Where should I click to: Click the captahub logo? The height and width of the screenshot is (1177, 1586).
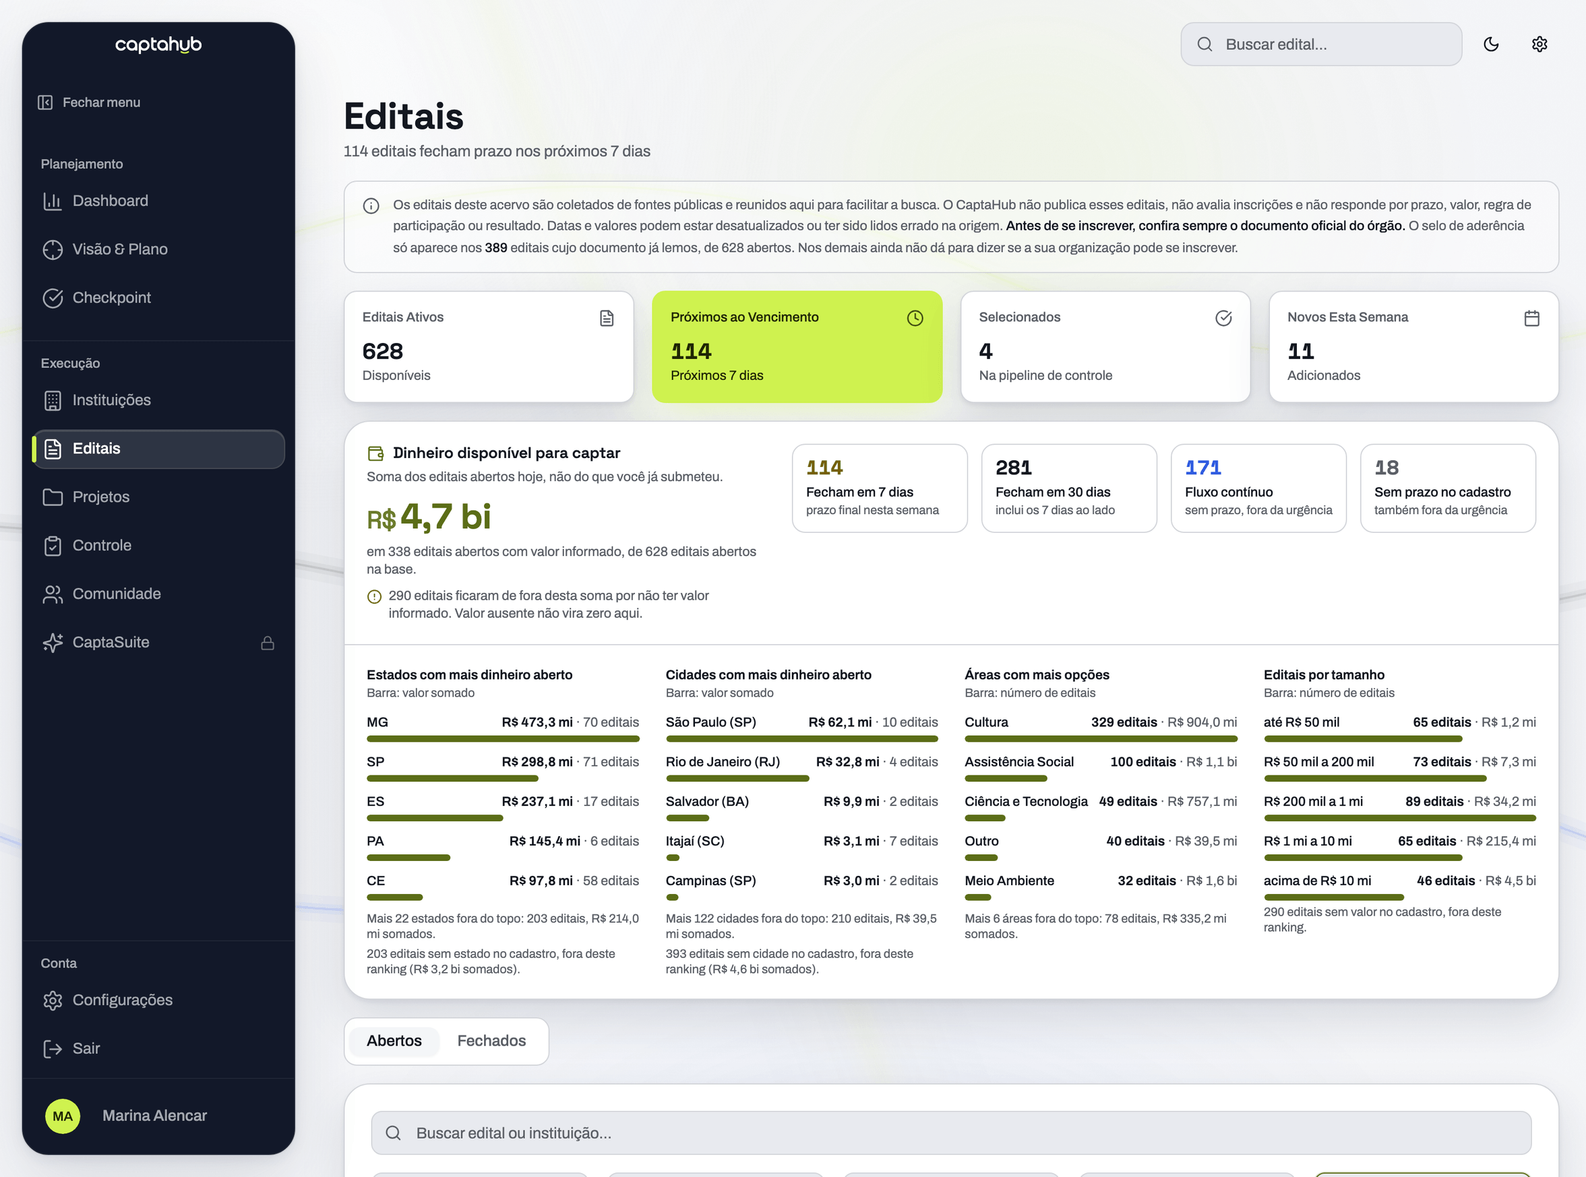158,45
